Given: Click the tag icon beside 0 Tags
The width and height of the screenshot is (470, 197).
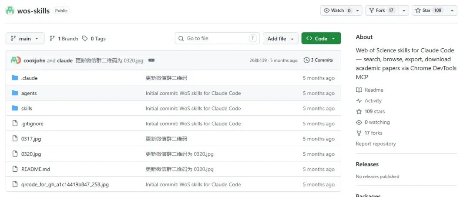Looking at the screenshot, I should 85,38.
